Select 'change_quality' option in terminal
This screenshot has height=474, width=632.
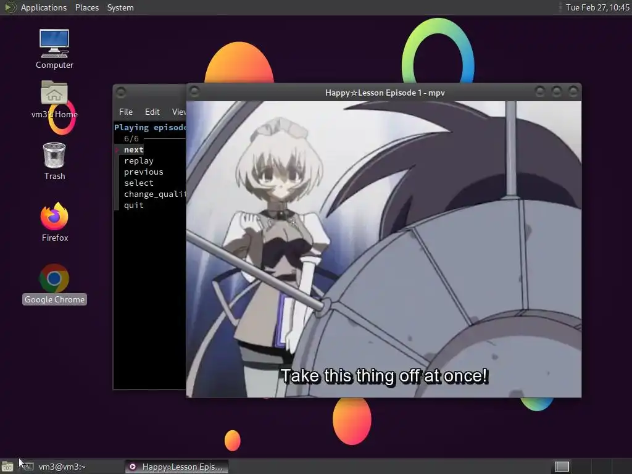click(155, 194)
